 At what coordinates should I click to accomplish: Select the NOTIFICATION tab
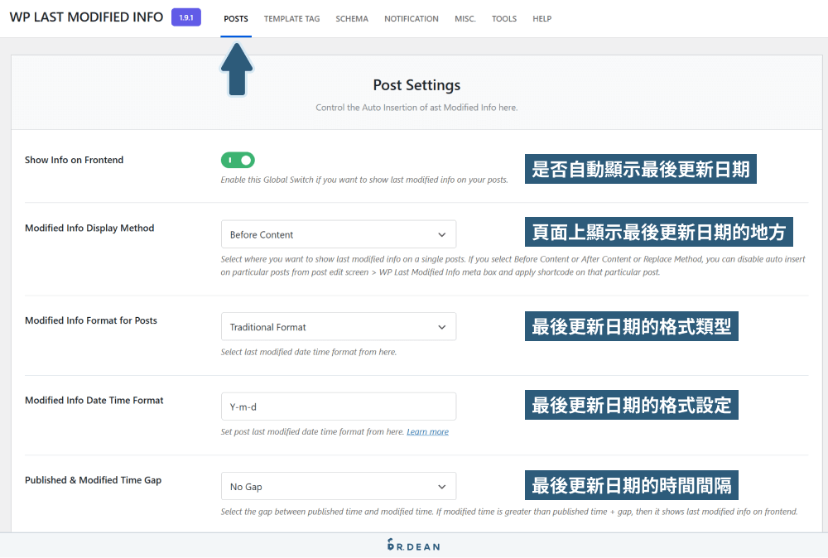pyautogui.click(x=411, y=19)
